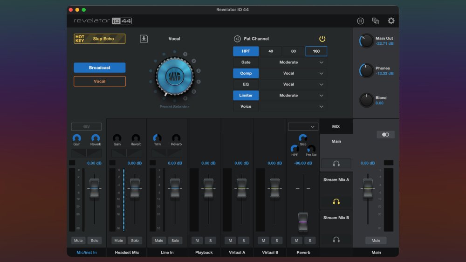Image resolution: width=466 pixels, height=262 pixels.
Task: Click the large Preset Selector dial
Action: 174,76
